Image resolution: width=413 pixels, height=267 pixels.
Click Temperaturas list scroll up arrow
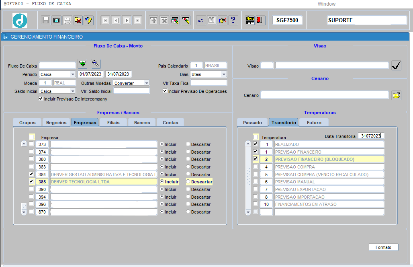pyautogui.click(x=248, y=144)
